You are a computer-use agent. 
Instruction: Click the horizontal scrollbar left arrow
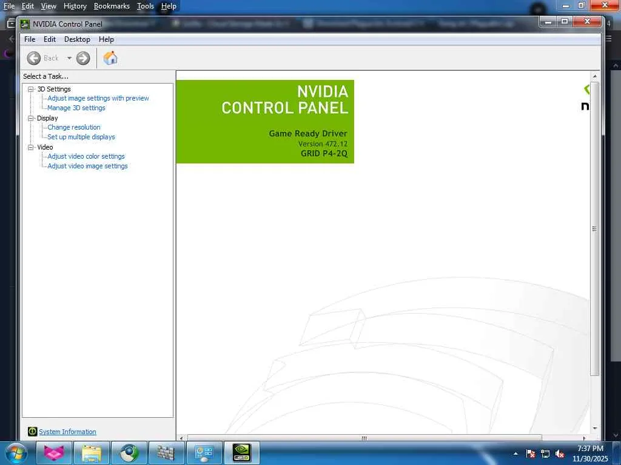click(x=181, y=438)
